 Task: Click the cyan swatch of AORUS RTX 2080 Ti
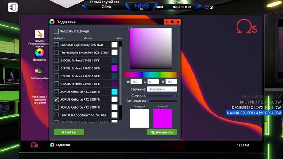115,91
